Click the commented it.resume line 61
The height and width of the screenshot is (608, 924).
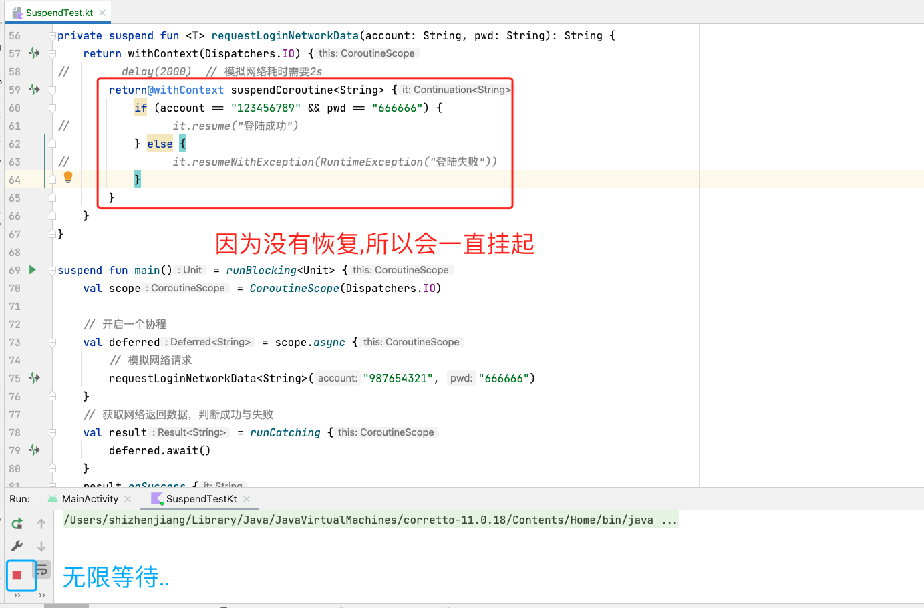pyautogui.click(x=235, y=126)
